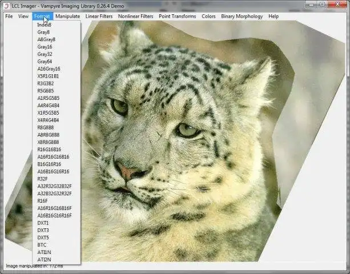This screenshot has width=350, height=274.
Task: Select A16R16G16B16 format
Action: point(57,157)
